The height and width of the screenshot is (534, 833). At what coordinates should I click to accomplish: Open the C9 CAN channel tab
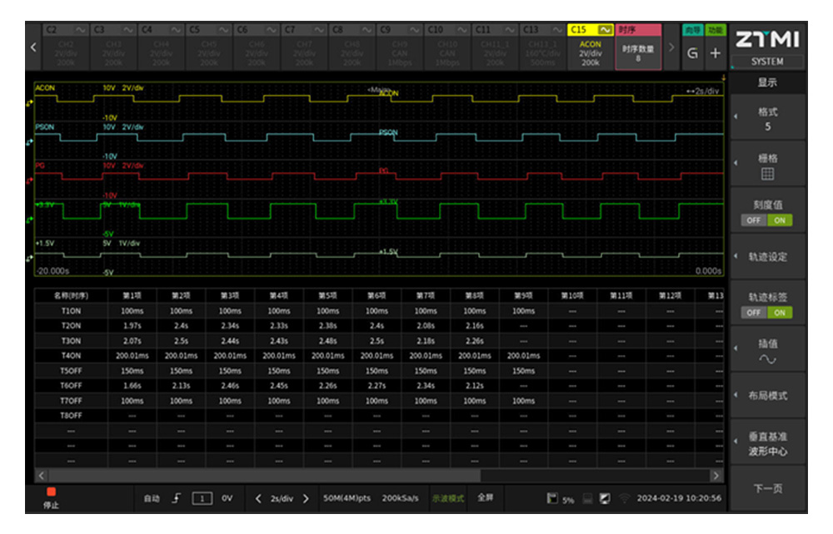coord(400,47)
